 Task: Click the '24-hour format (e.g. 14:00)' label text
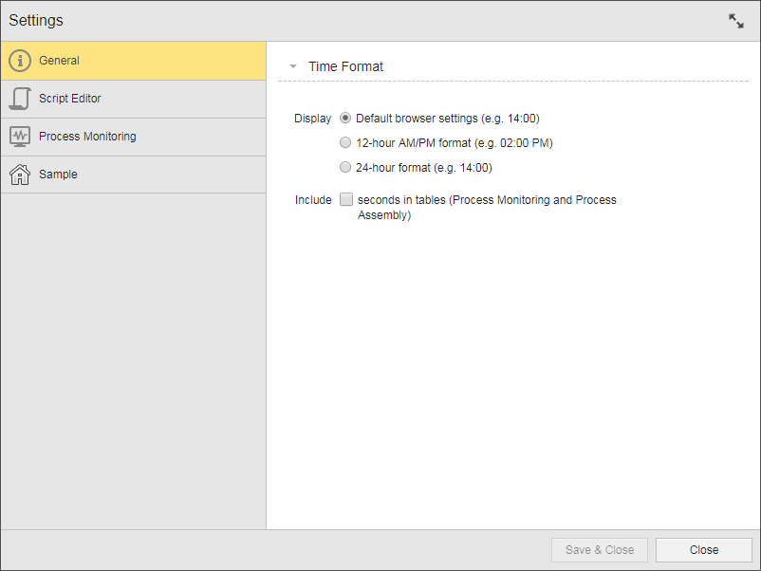click(423, 168)
